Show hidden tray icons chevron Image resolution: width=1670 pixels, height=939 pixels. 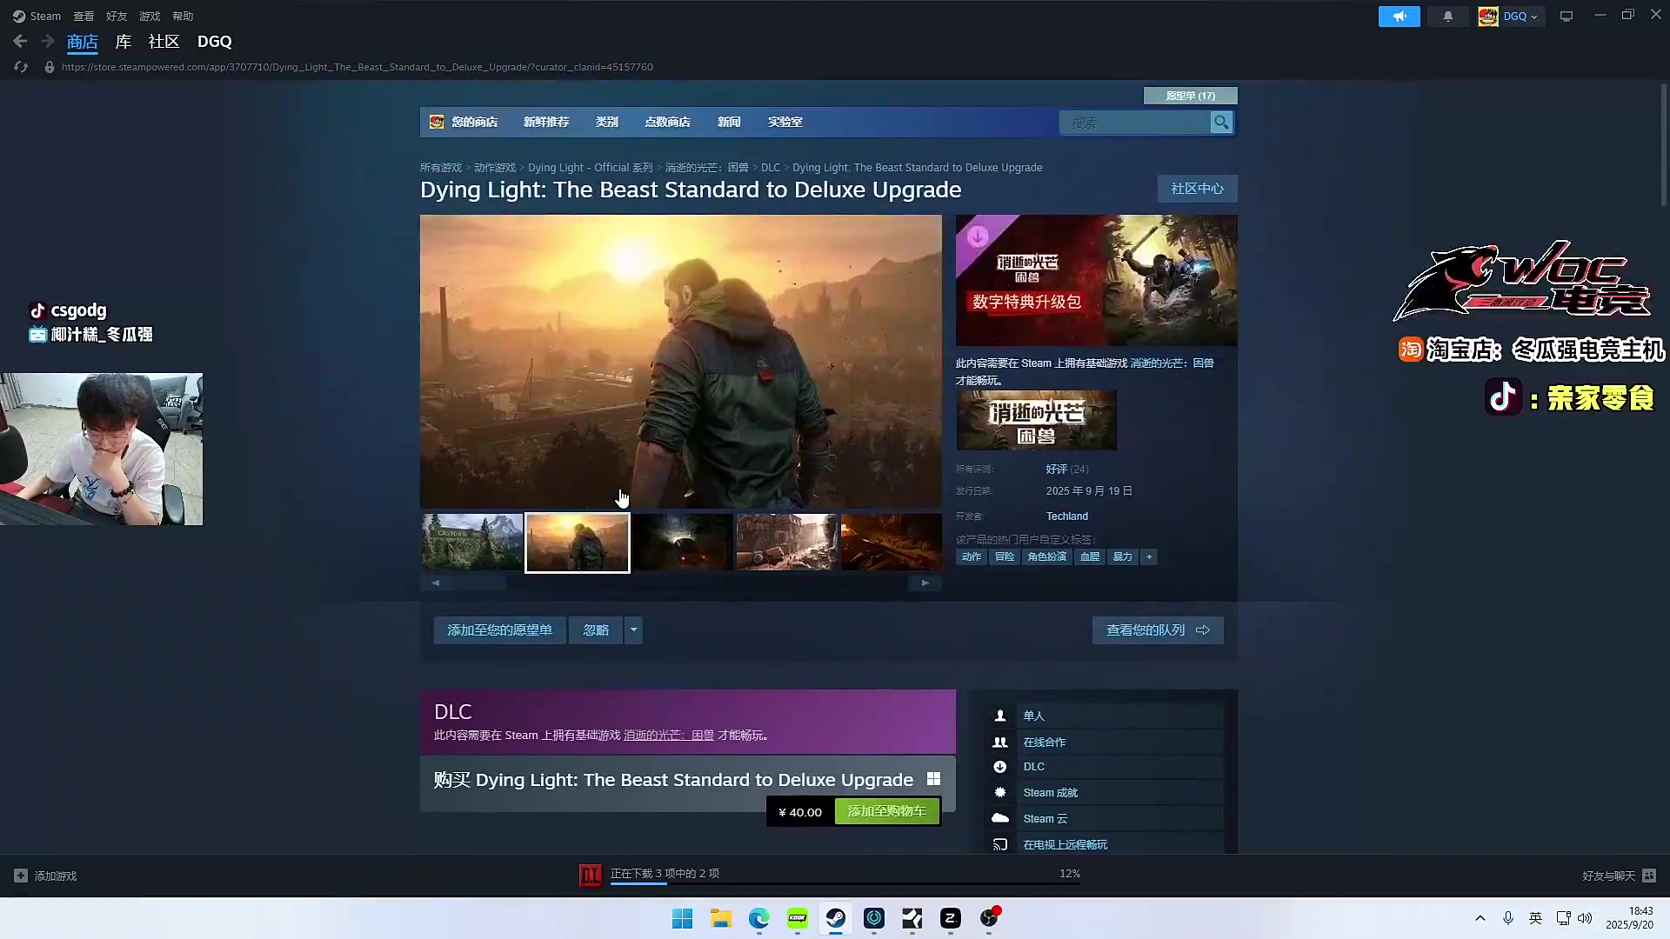tap(1480, 918)
